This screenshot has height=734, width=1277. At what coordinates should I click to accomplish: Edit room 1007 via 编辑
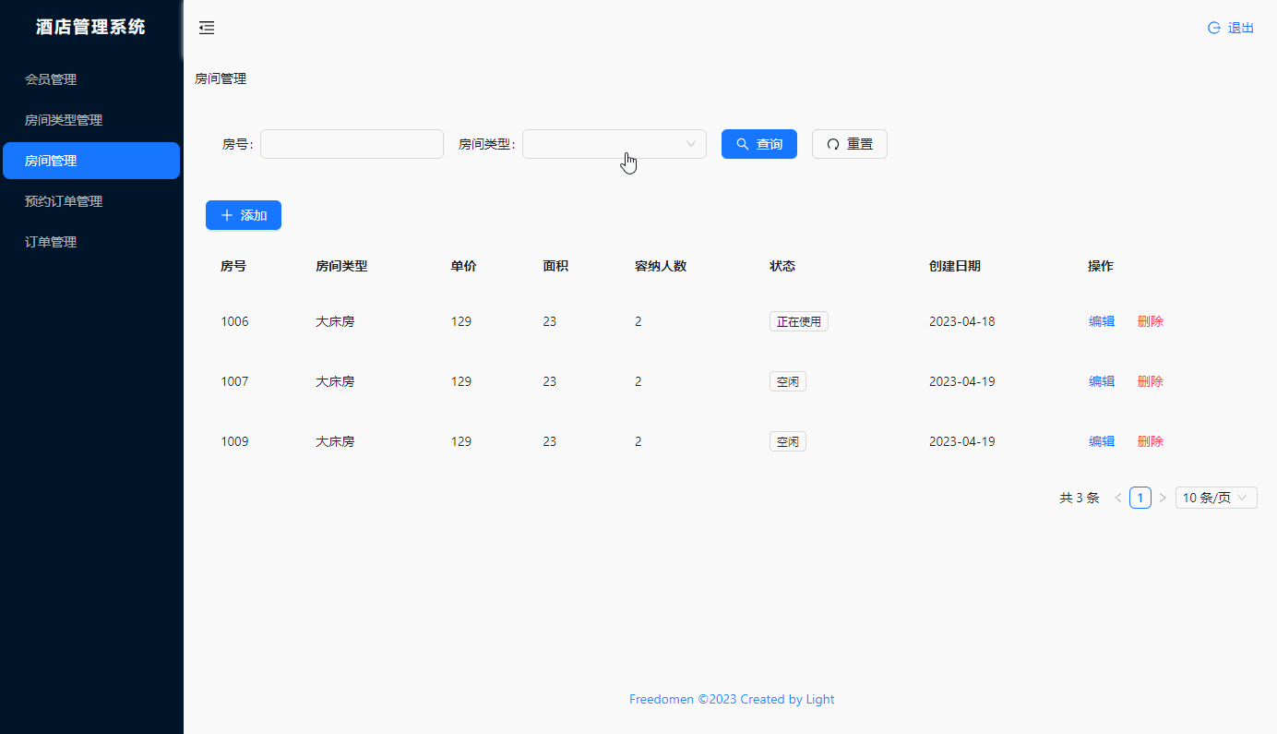pyautogui.click(x=1102, y=381)
